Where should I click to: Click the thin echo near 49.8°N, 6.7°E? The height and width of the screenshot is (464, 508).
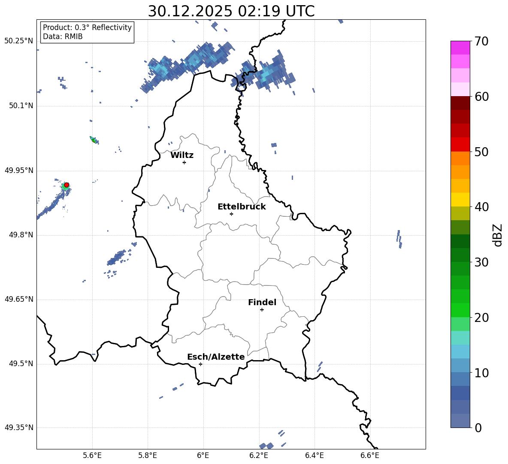coord(399,239)
